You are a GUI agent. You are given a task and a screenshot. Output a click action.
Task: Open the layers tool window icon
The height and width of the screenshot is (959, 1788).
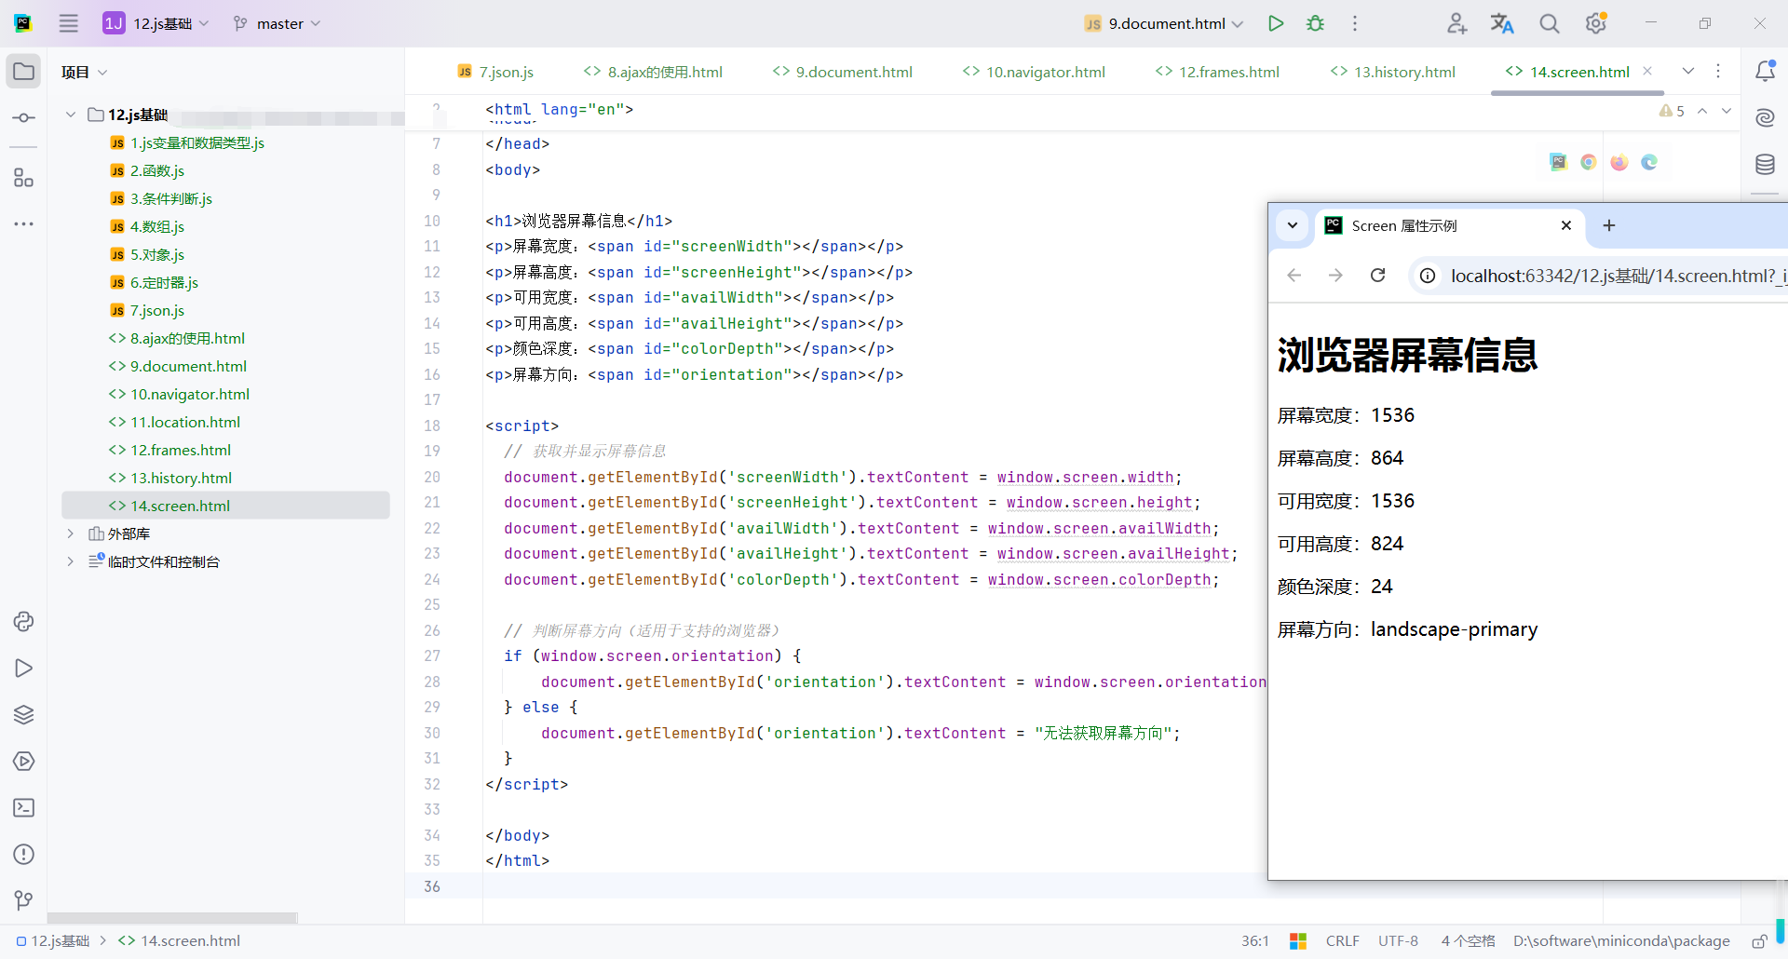pyautogui.click(x=24, y=714)
